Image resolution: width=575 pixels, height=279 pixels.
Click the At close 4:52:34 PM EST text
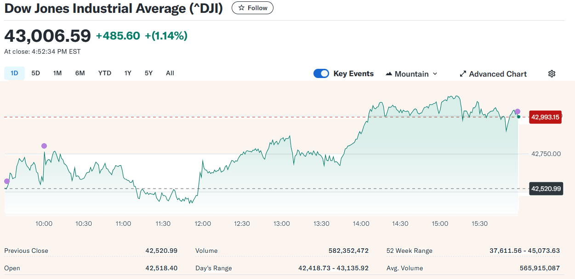[x=42, y=52]
